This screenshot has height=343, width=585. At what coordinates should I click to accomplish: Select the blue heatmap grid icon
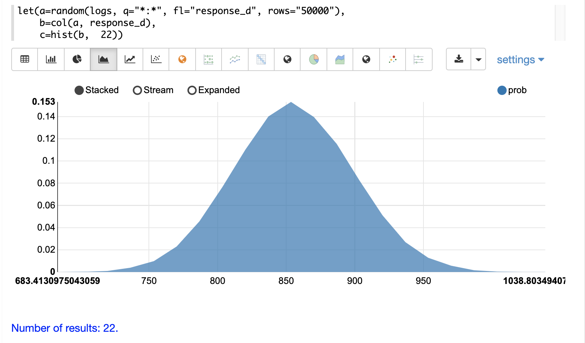261,59
